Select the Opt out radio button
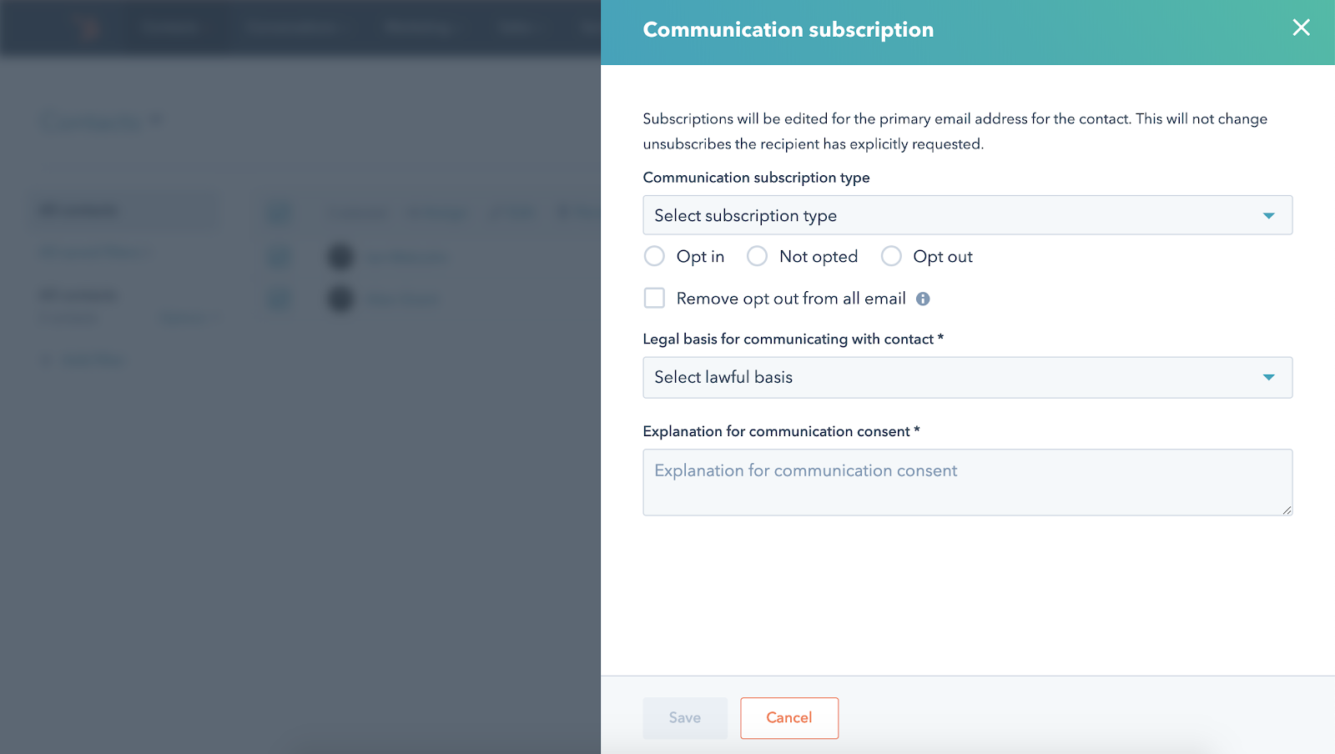This screenshot has width=1335, height=754. pos(891,256)
